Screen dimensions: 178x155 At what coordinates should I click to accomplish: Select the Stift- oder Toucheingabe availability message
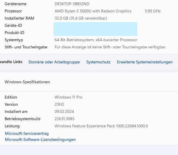110,47
